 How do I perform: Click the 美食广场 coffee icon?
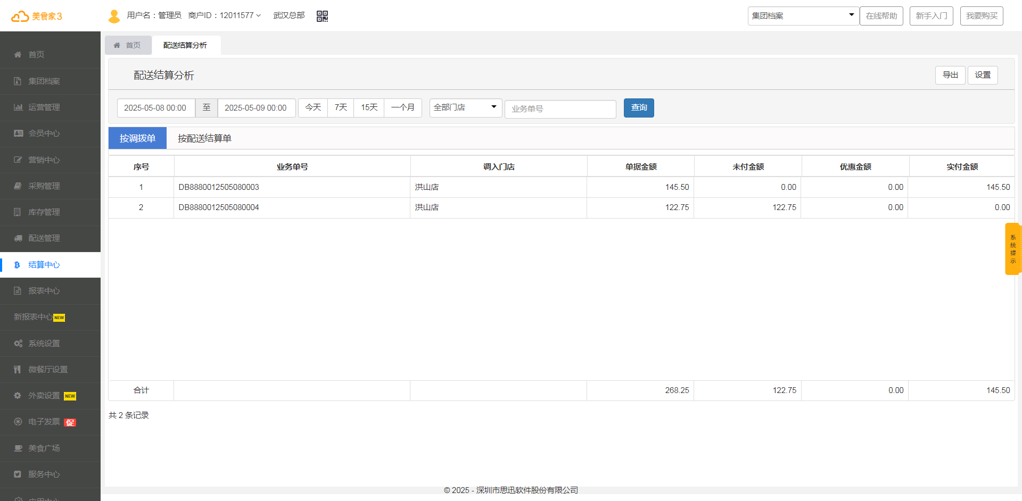[x=18, y=448]
